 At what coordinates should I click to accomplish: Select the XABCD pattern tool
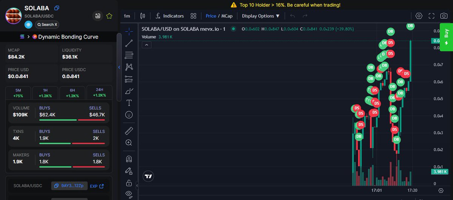point(129,67)
